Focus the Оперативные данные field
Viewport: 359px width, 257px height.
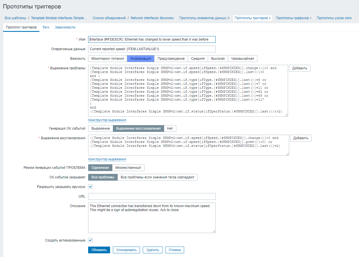(152, 49)
